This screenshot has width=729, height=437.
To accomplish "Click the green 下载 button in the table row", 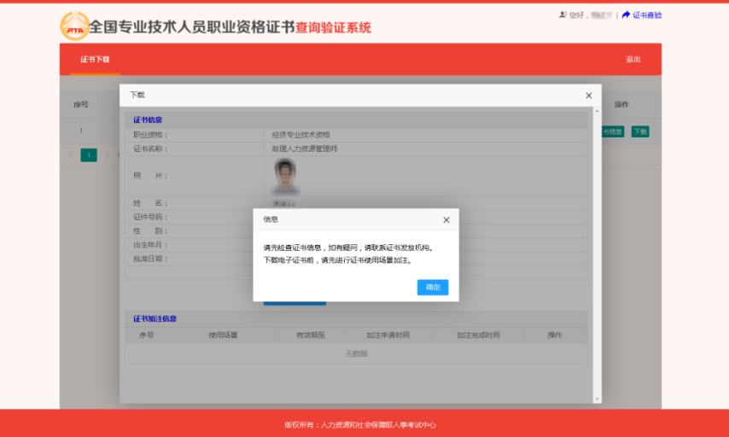I will point(639,131).
